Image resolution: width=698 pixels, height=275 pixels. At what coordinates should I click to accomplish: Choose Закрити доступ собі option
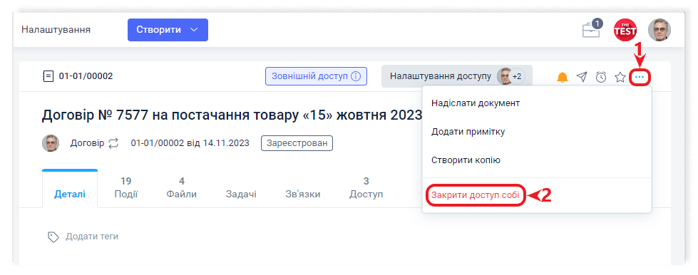tap(475, 195)
